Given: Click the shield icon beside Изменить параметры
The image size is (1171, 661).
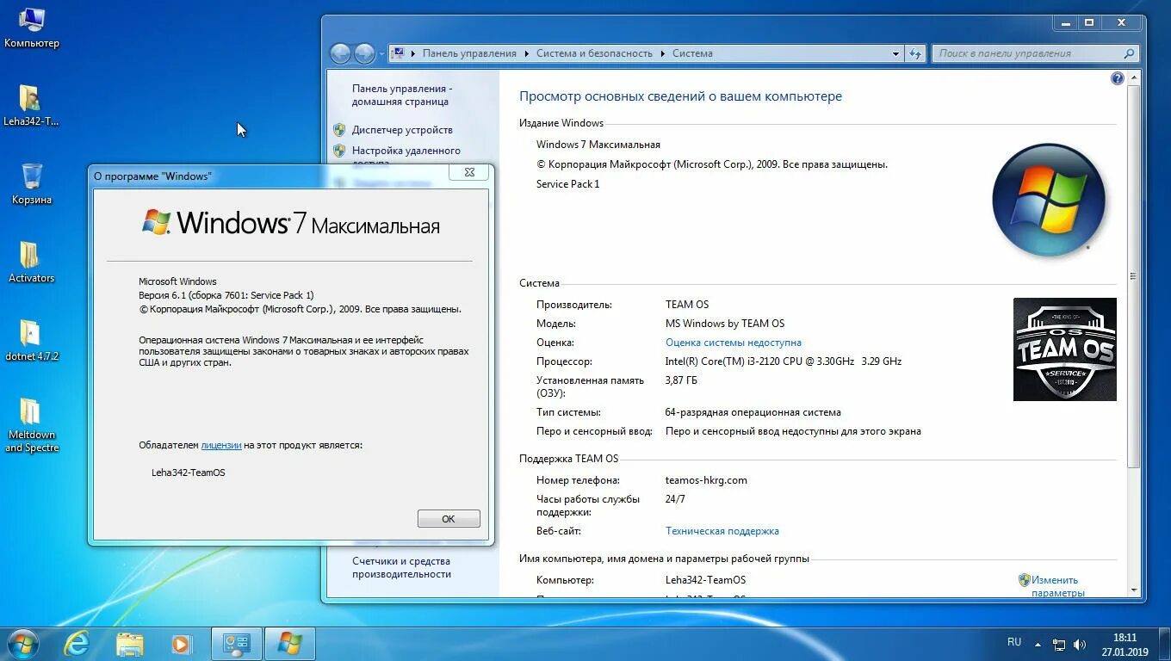Looking at the screenshot, I should pyautogui.click(x=1025, y=580).
